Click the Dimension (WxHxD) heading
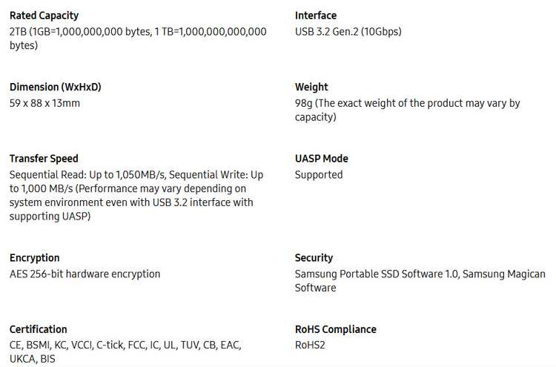Viewport: 556px width, 367px height. [x=56, y=87]
